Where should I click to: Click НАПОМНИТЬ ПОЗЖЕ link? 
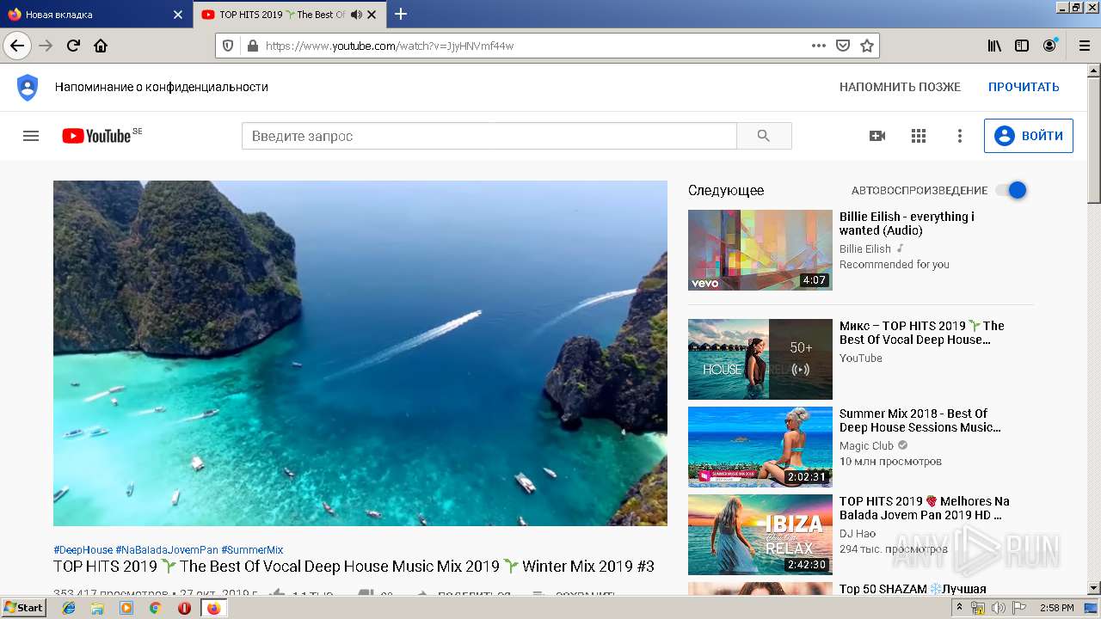(900, 87)
